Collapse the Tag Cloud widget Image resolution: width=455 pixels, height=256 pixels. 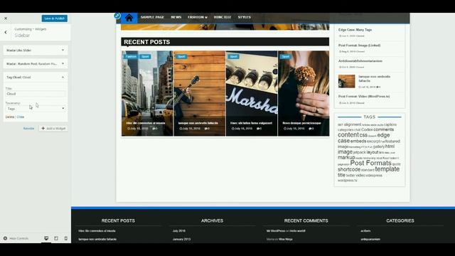[36, 78]
